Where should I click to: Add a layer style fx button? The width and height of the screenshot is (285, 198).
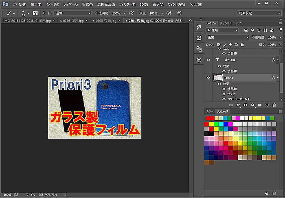click(x=238, y=105)
